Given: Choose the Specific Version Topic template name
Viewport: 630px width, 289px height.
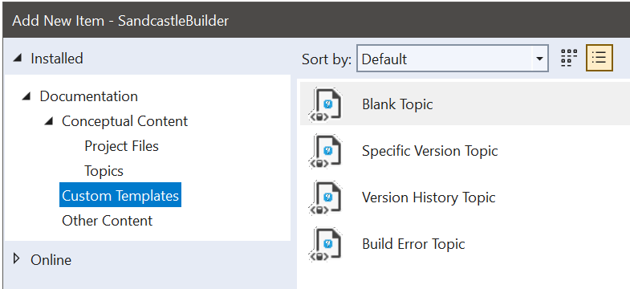Looking at the screenshot, I should point(430,151).
